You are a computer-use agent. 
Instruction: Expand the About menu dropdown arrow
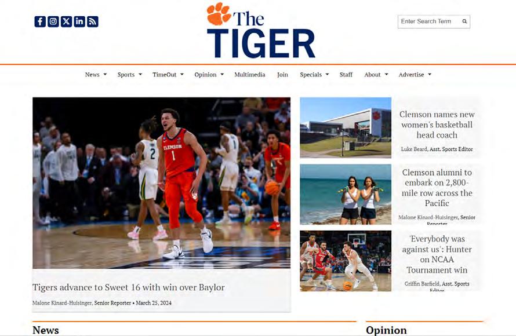[386, 75]
